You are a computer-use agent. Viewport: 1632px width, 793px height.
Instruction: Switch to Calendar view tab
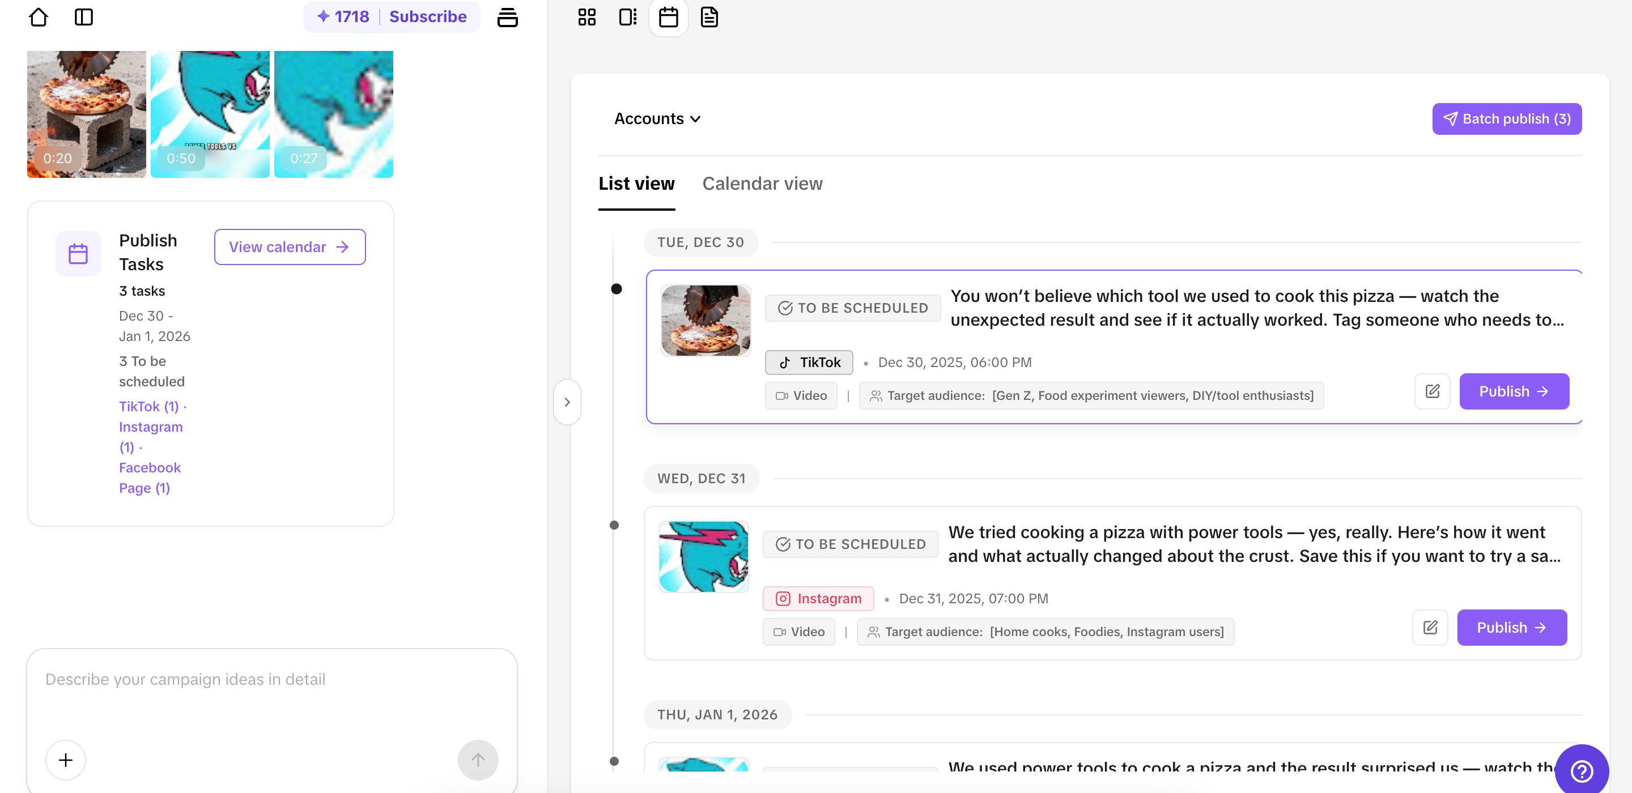(x=762, y=184)
